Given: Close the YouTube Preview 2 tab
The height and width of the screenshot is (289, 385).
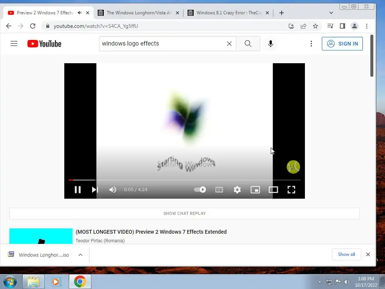Looking at the screenshot, I should tap(87, 13).
